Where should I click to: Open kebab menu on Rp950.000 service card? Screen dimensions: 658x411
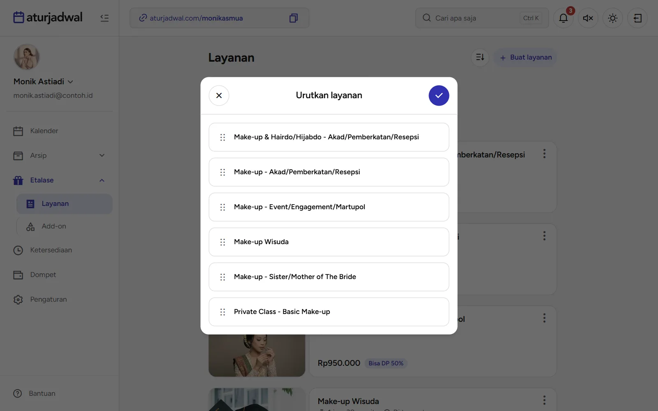coord(544,318)
